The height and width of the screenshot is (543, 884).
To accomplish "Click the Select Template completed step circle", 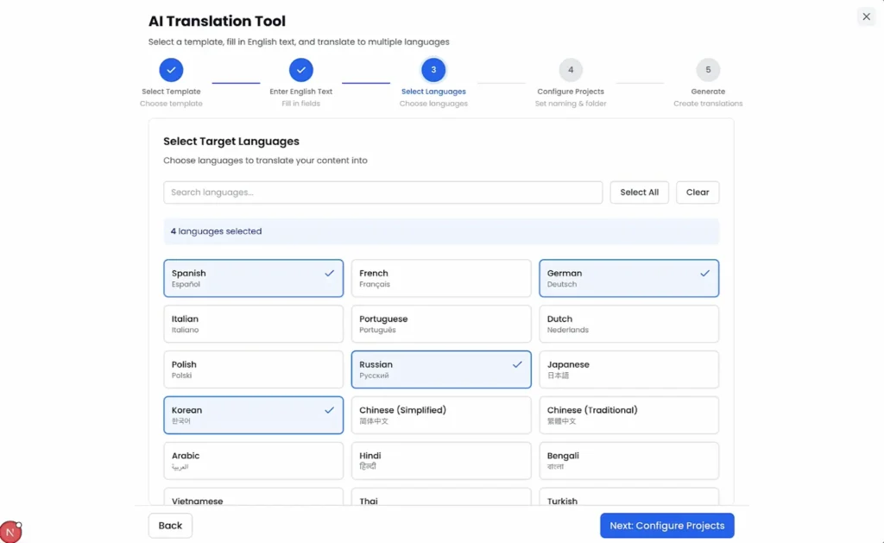I will click(x=171, y=70).
